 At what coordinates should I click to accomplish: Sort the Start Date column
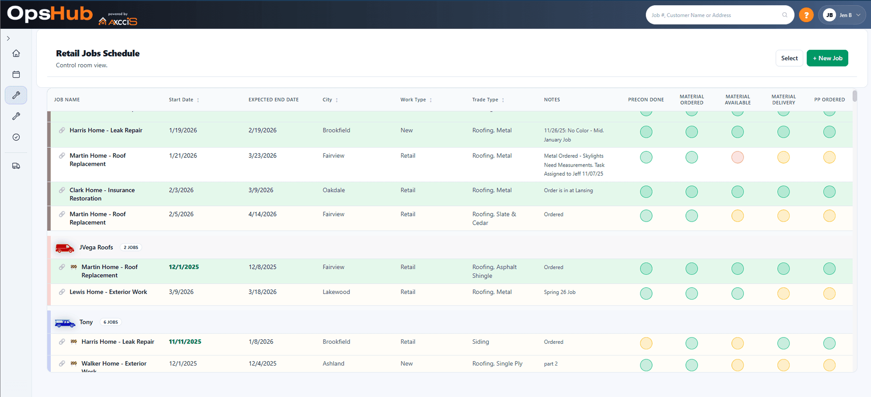(x=197, y=100)
